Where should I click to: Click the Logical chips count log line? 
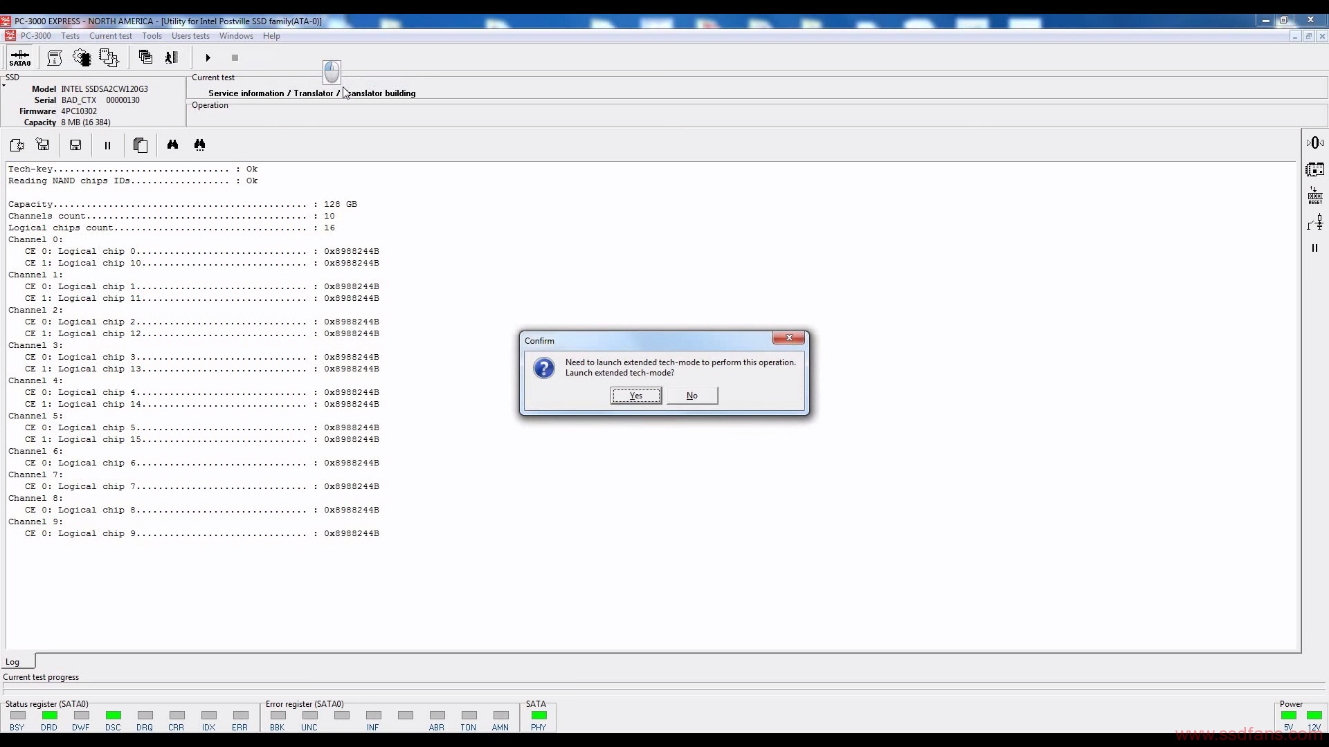(x=172, y=228)
